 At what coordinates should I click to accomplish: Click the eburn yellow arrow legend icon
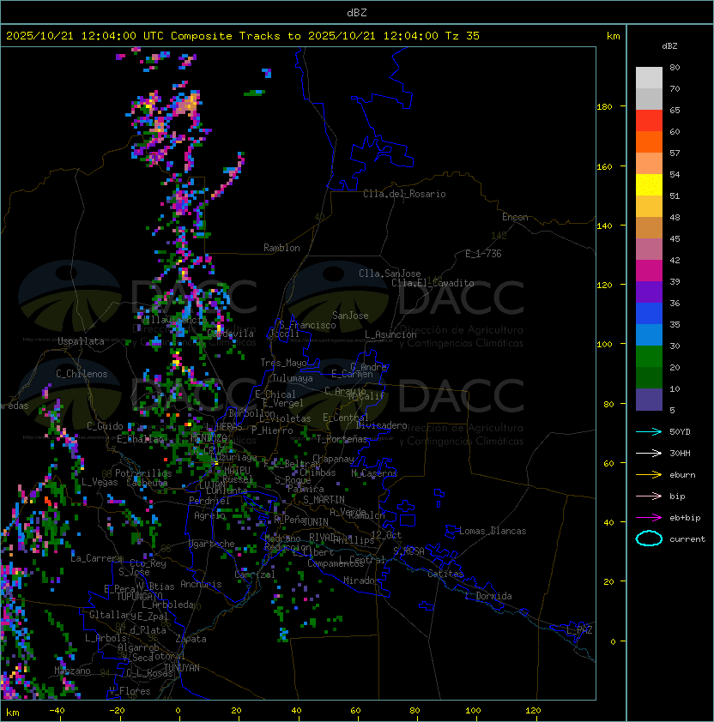click(x=649, y=475)
